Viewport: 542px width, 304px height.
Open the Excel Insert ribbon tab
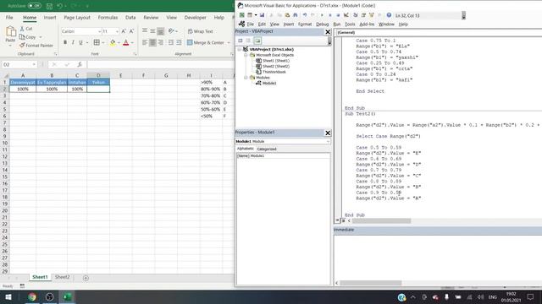pyautogui.click(x=50, y=17)
